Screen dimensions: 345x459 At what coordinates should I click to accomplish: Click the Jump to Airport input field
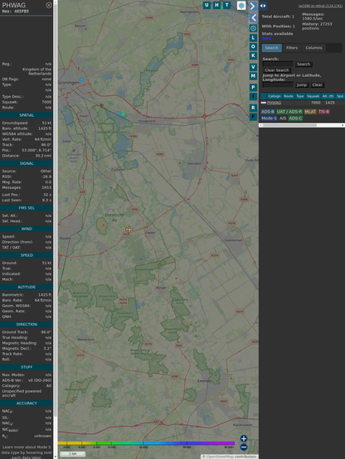tap(278, 85)
